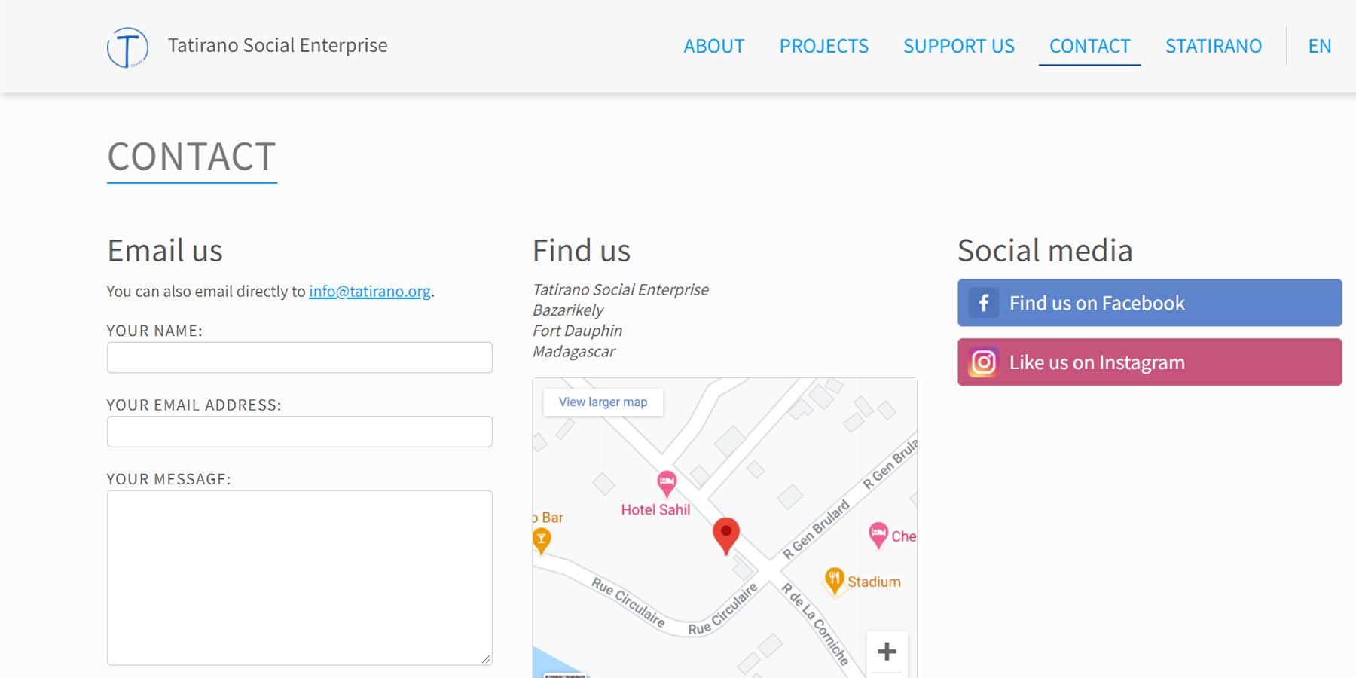Click the Tatirano circular T logo
Viewport: 1356px width, 678px height.
pyautogui.click(x=127, y=47)
